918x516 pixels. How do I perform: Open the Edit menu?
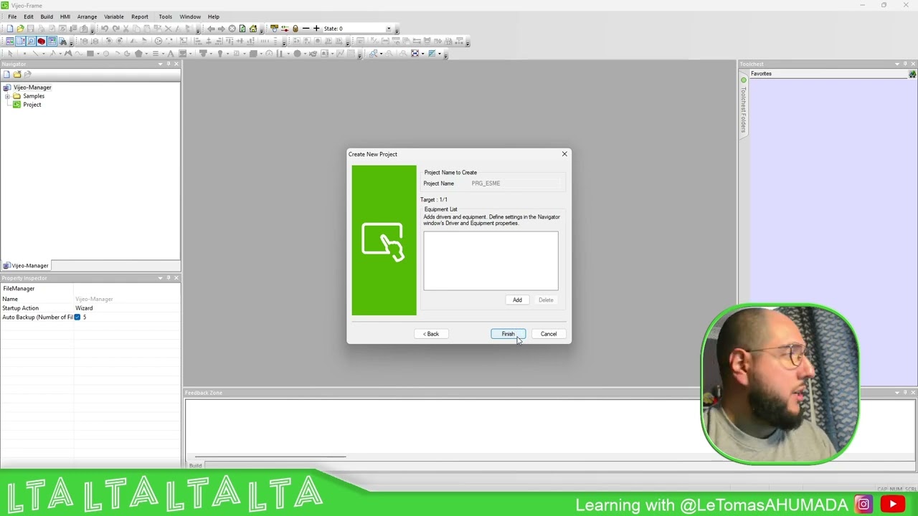point(29,16)
